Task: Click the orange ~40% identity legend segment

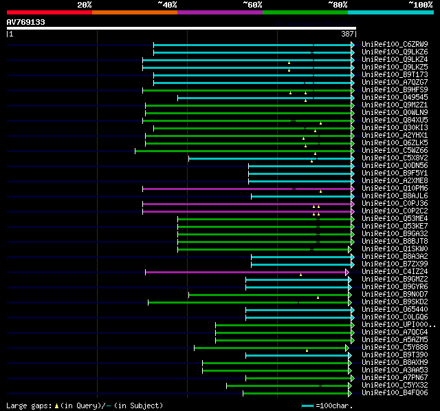Action: pyautogui.click(x=135, y=12)
